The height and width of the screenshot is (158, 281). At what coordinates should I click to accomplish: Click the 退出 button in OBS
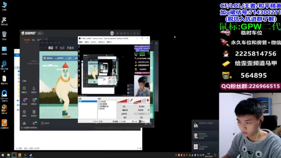[x=142, y=118]
